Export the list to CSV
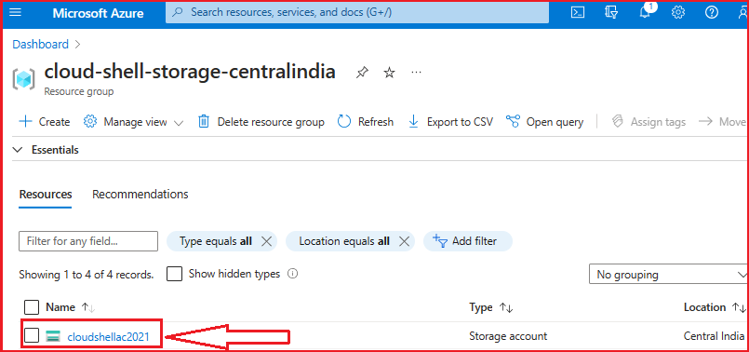 coord(450,122)
